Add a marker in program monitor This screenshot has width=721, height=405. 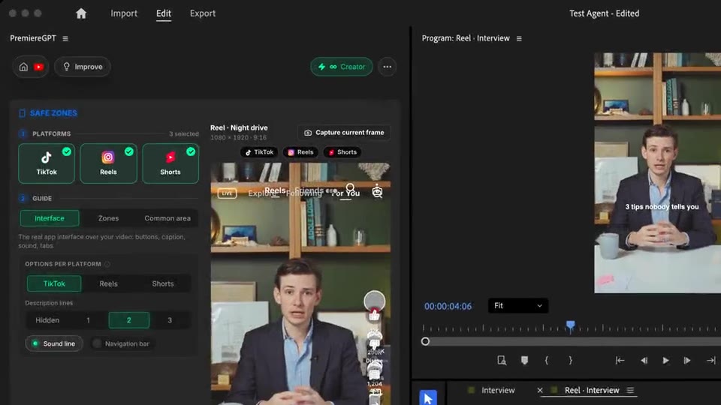(x=524, y=361)
